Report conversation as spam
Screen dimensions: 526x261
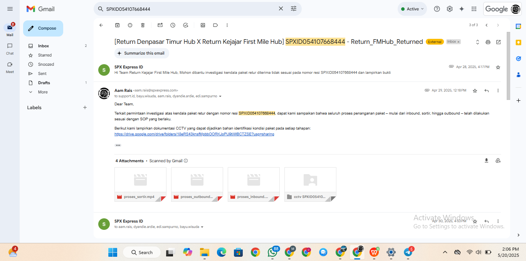tap(130, 25)
